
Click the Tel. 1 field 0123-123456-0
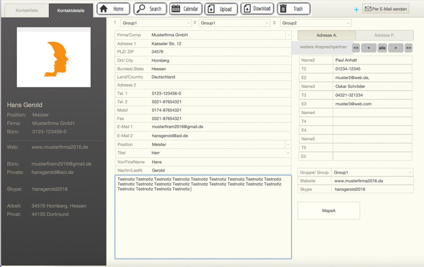220,93
